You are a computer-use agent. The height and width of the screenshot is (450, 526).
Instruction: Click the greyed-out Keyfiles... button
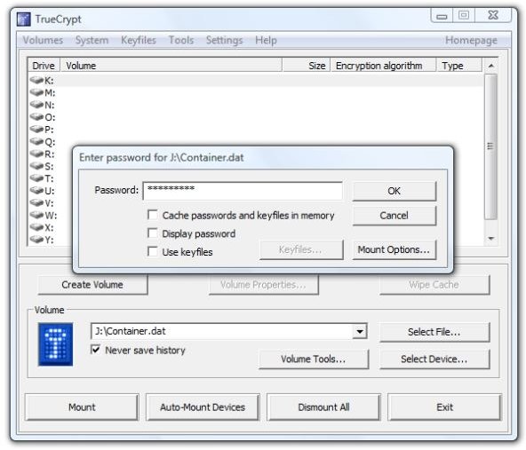pyautogui.click(x=301, y=249)
